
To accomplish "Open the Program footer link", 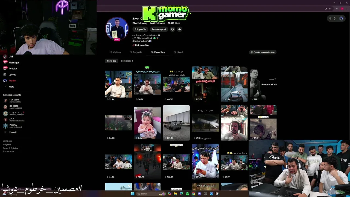I will click(7, 144).
